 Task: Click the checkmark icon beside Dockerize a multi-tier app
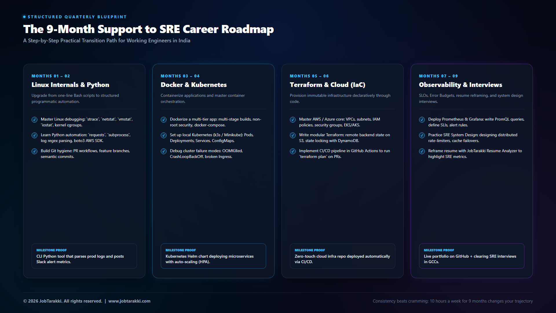coord(164,120)
